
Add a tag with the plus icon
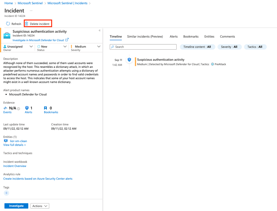[x=6, y=193]
